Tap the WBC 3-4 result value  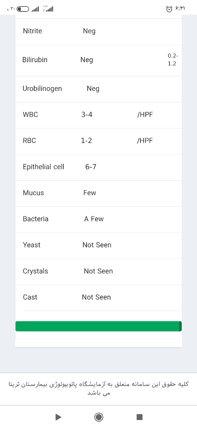coord(87,115)
